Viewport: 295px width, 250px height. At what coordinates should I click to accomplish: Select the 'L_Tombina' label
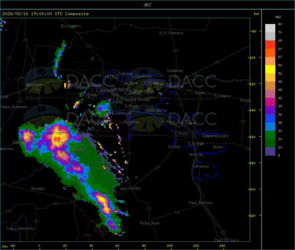point(123,74)
